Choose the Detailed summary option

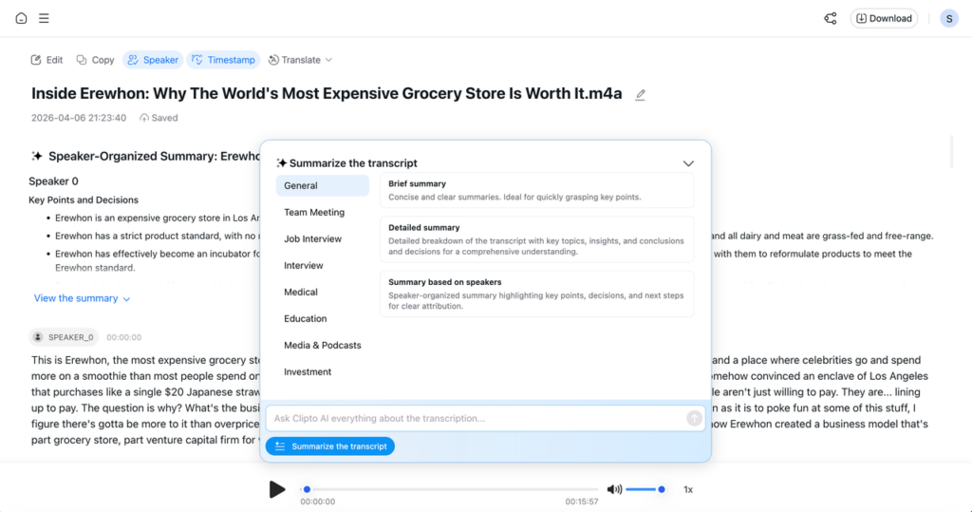coord(537,239)
